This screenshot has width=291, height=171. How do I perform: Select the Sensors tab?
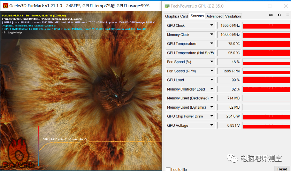(197, 16)
